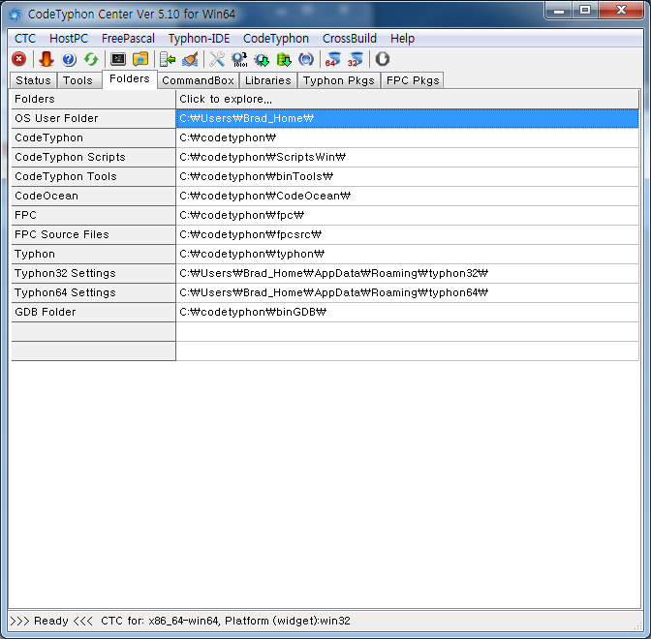Explore the Roaming typhon64 settings path
Screen dimensions: 651x639
(407, 293)
